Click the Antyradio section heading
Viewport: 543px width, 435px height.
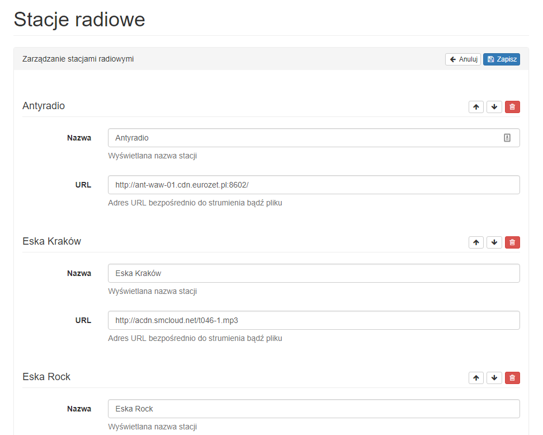click(44, 106)
